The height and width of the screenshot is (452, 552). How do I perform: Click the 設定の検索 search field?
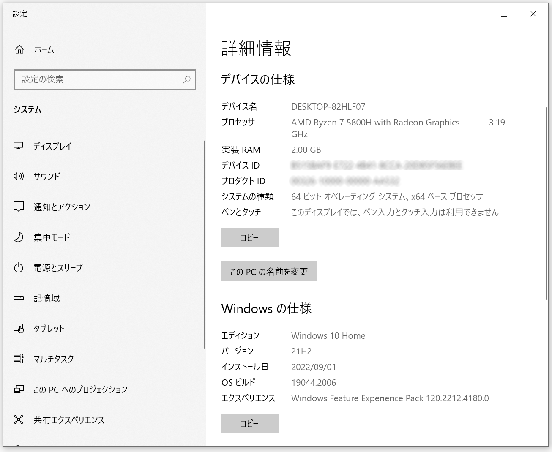pos(105,79)
